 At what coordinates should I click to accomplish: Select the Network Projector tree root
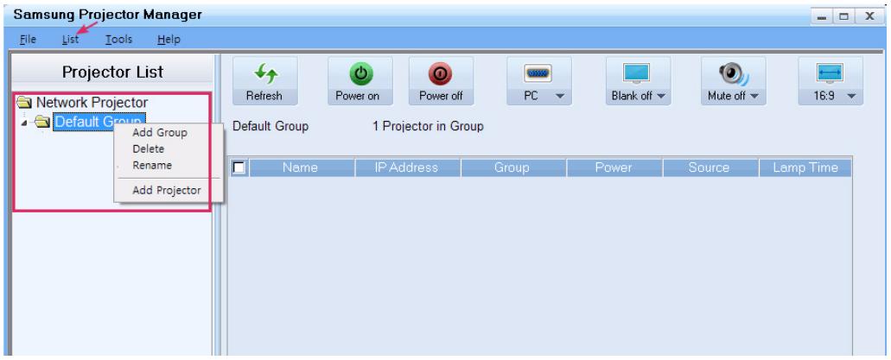point(92,103)
